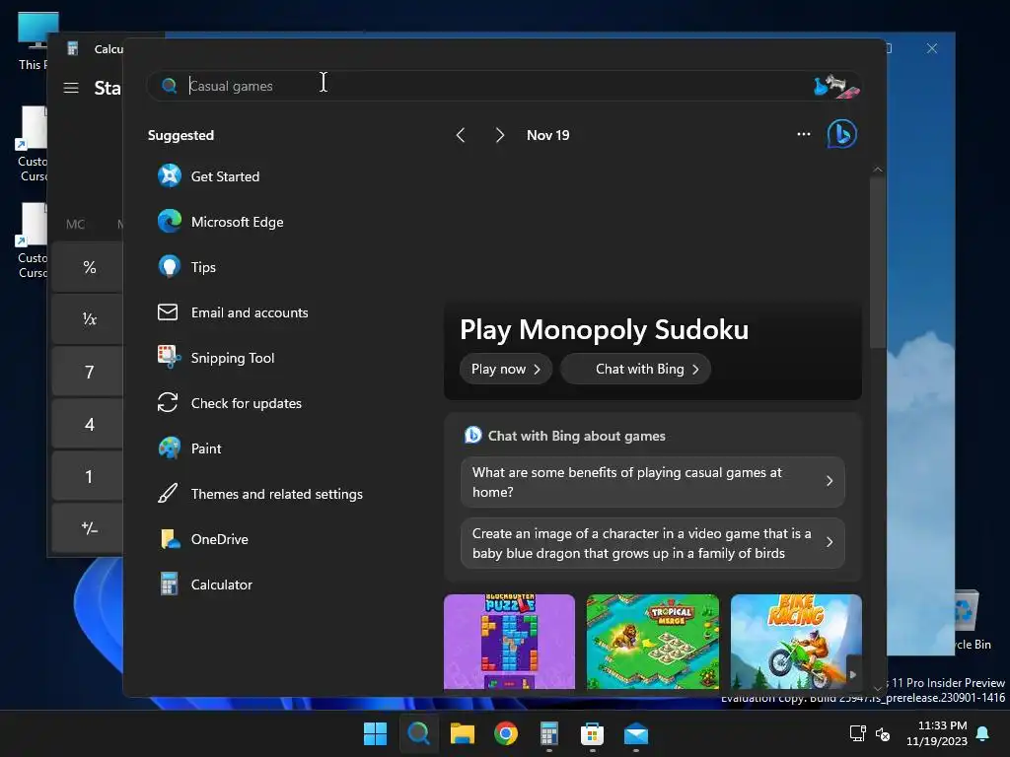Click the 7 key in Calculator

88,372
